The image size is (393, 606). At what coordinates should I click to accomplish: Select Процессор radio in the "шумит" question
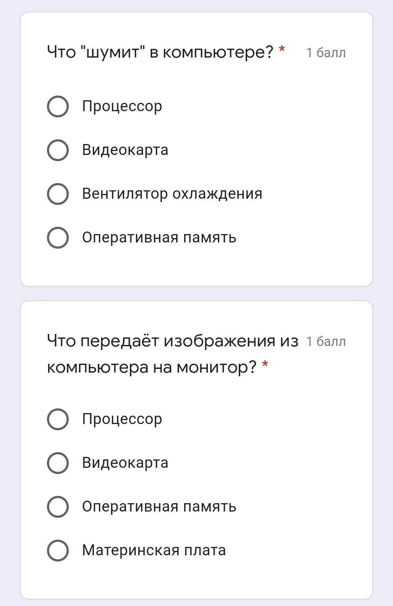(x=58, y=106)
